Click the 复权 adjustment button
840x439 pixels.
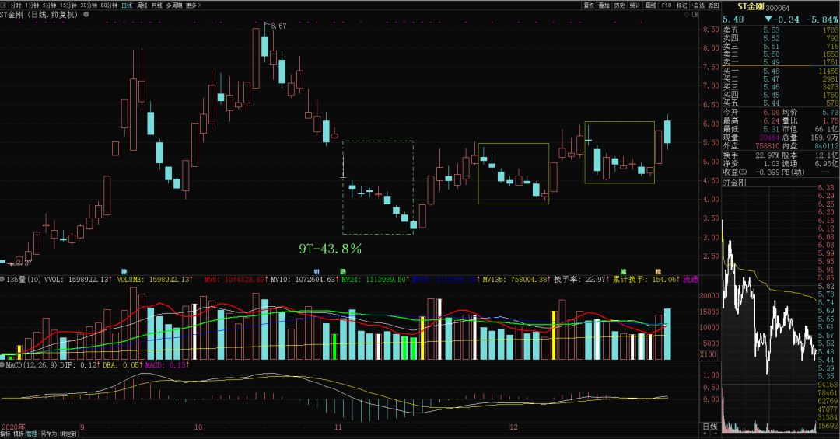(589, 5)
